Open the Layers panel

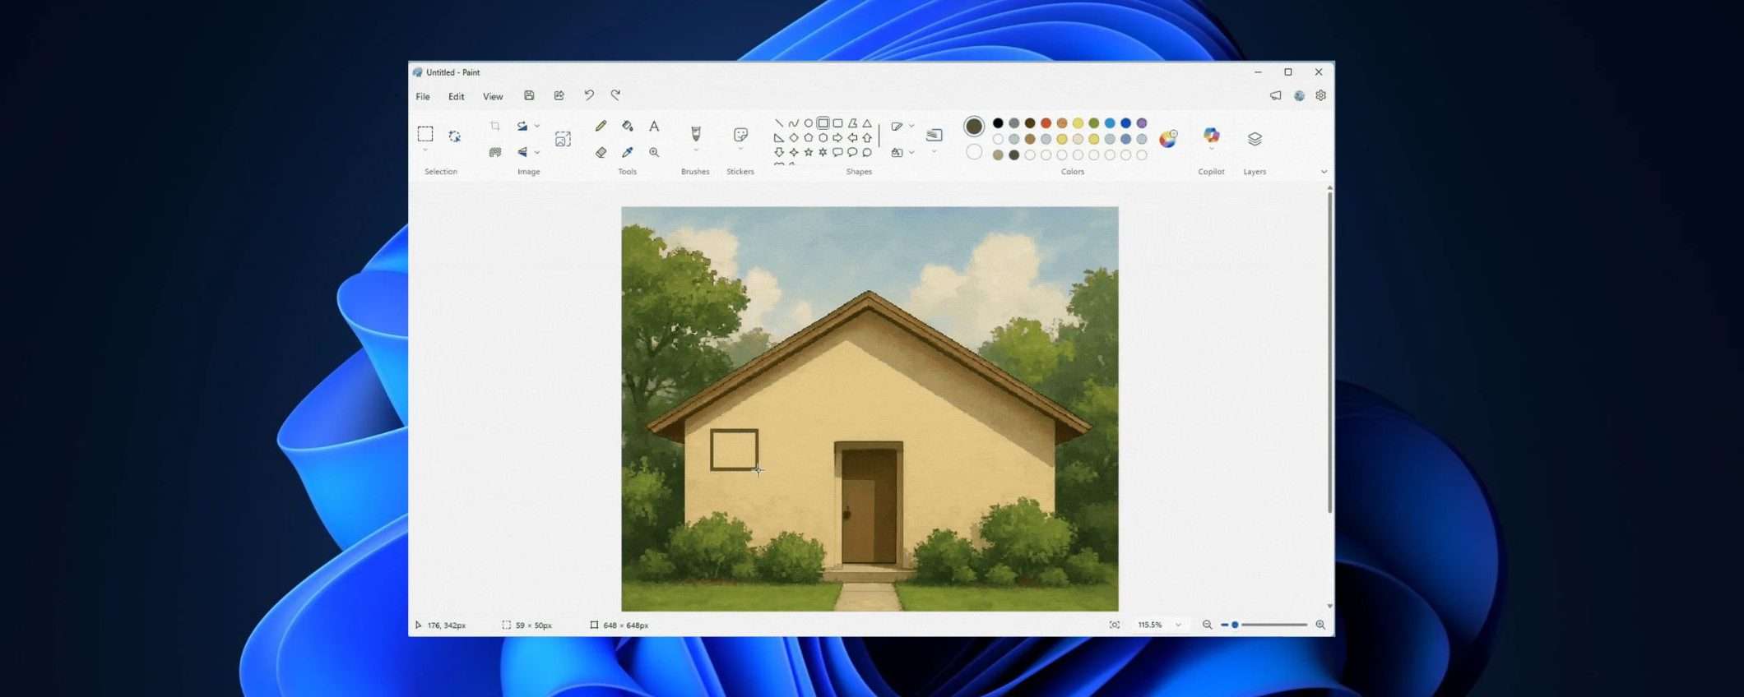click(1255, 139)
